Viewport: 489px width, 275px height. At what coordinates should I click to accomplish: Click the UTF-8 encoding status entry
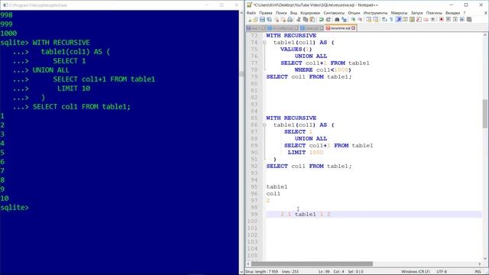442,272
